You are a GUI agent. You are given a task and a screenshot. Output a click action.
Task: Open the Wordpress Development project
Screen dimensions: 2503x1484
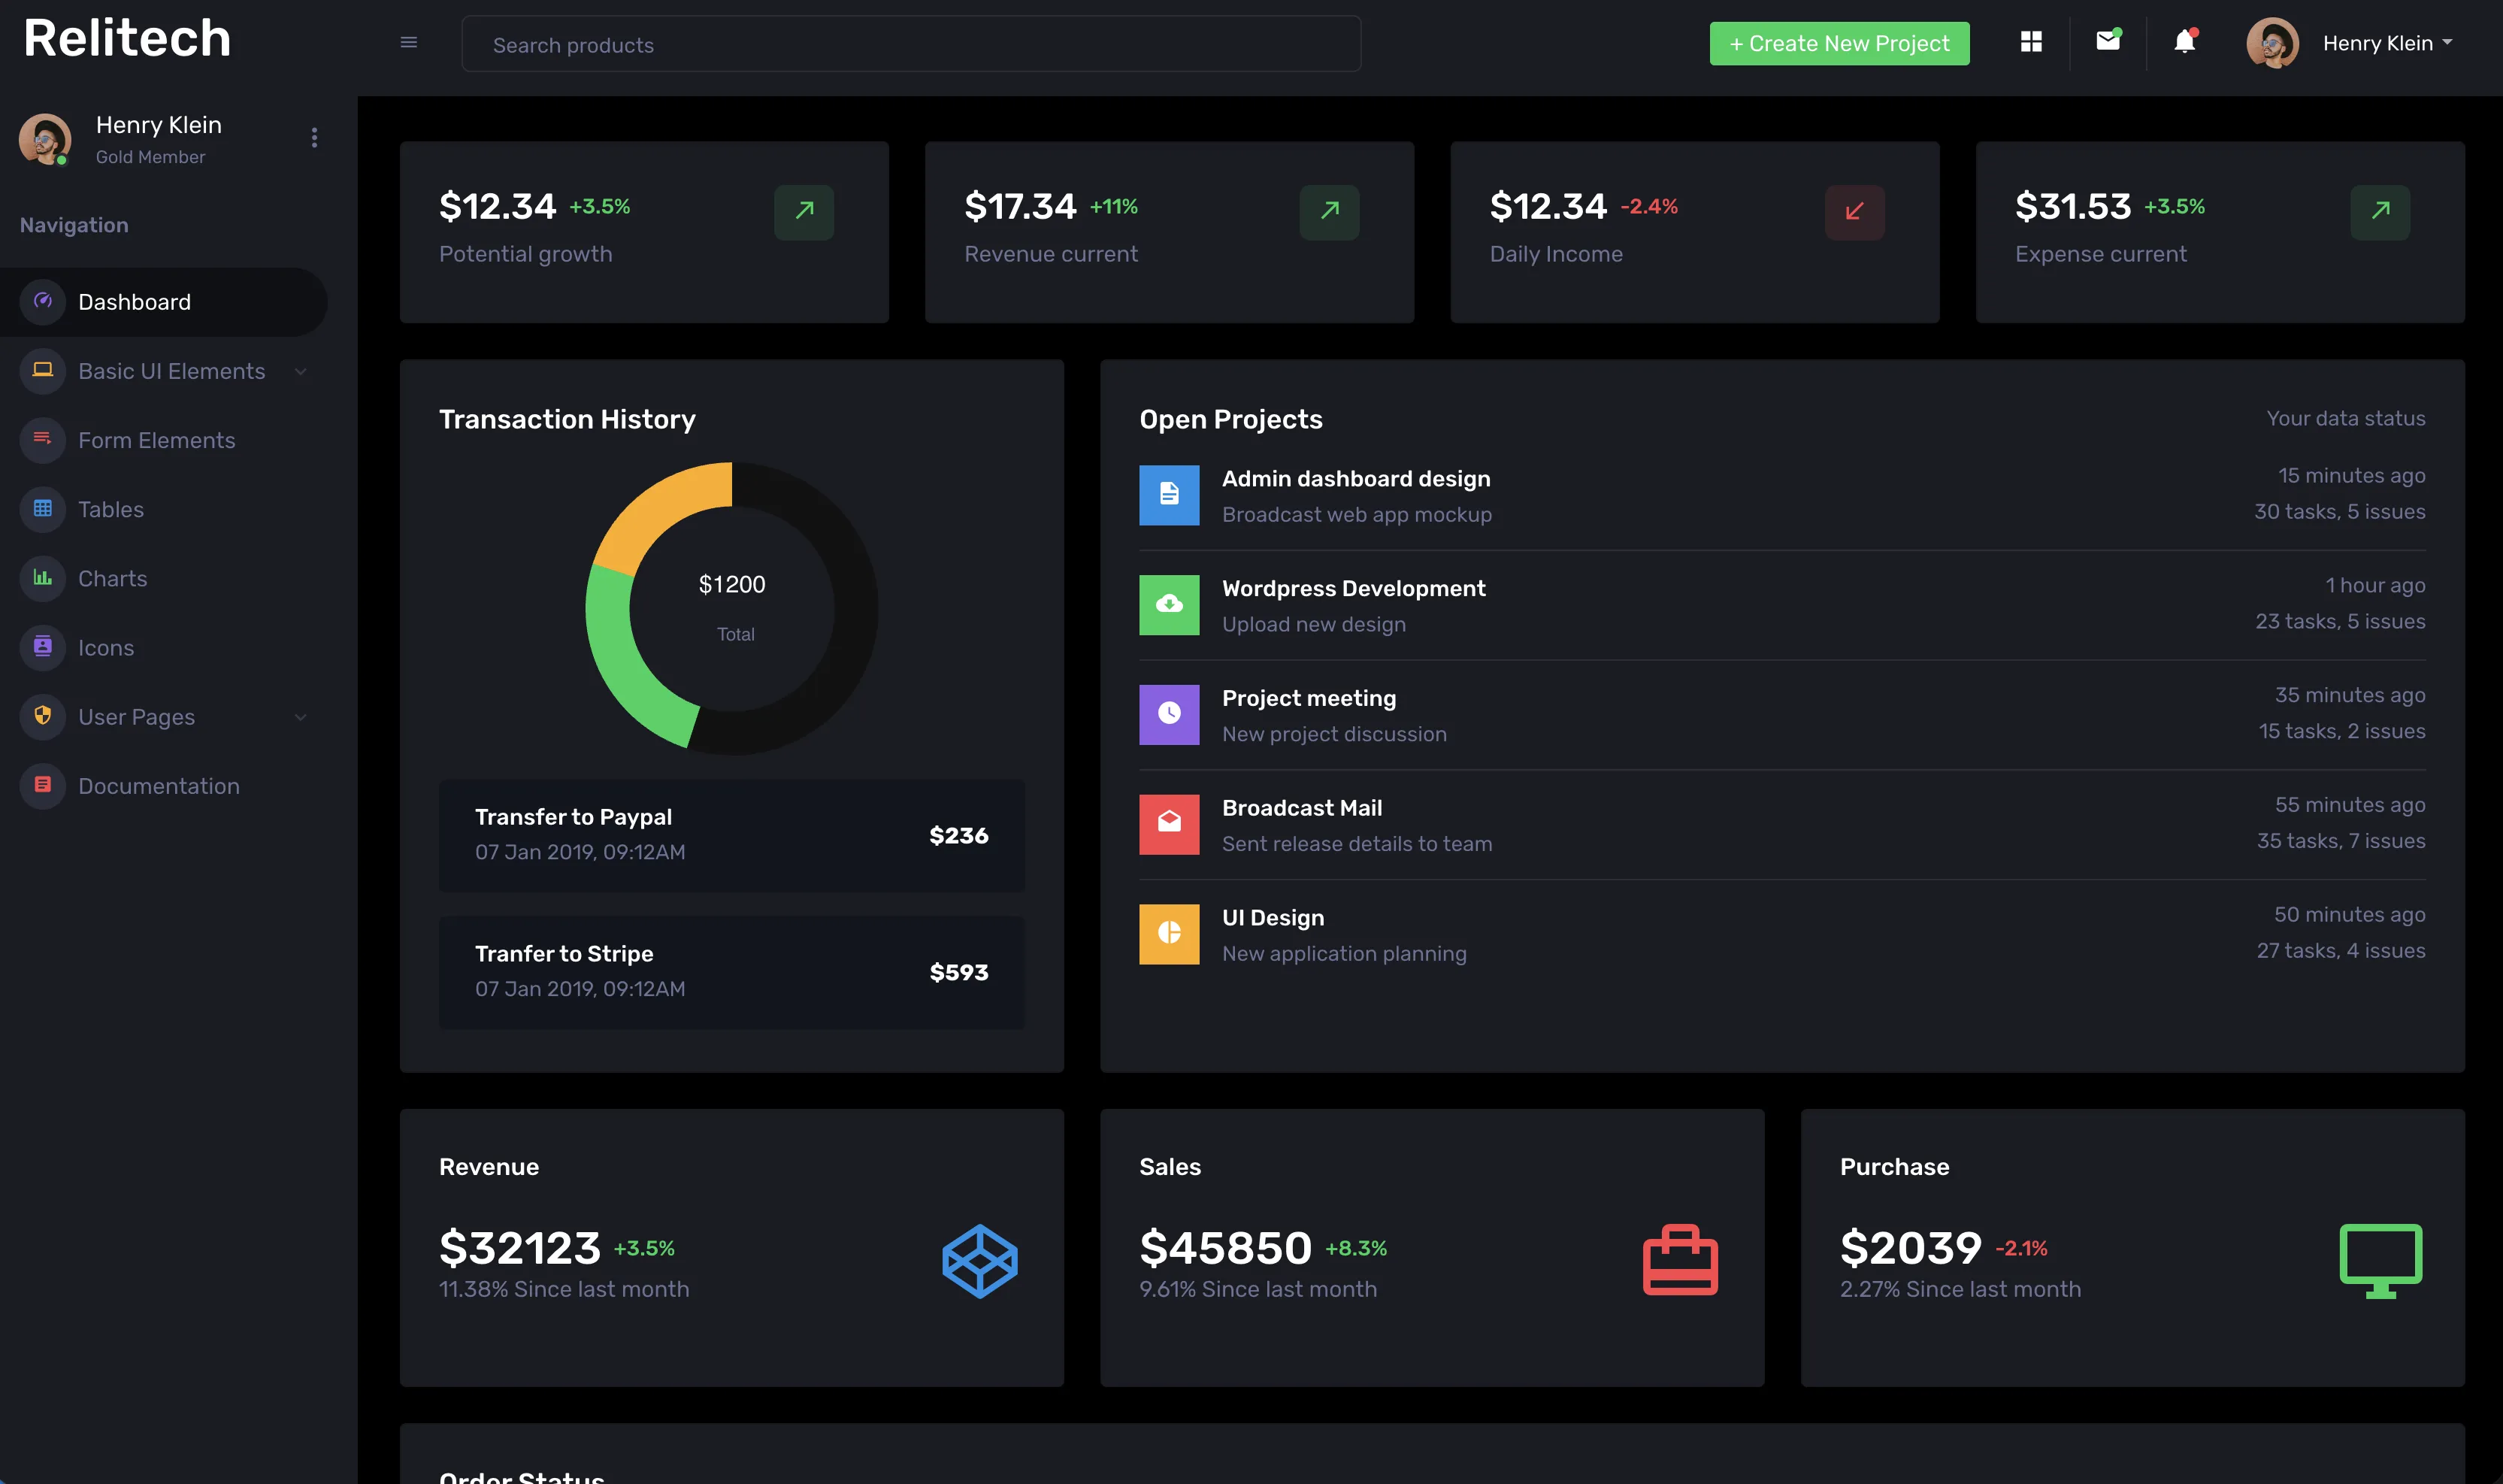click(1354, 588)
